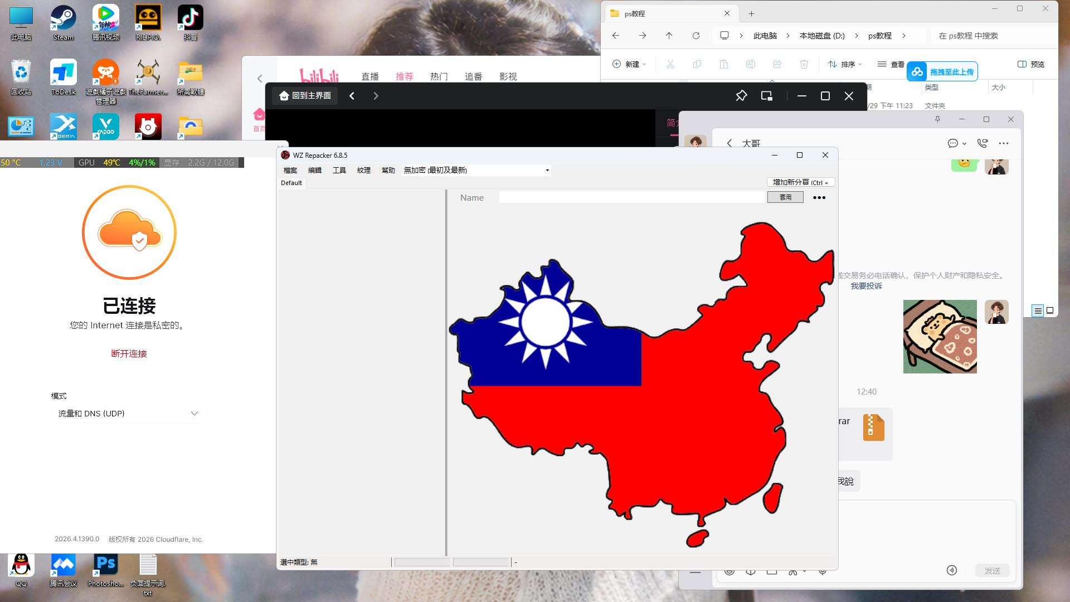Open the sleeping bear image in the chat
Image resolution: width=1070 pixels, height=602 pixels.
pos(940,337)
